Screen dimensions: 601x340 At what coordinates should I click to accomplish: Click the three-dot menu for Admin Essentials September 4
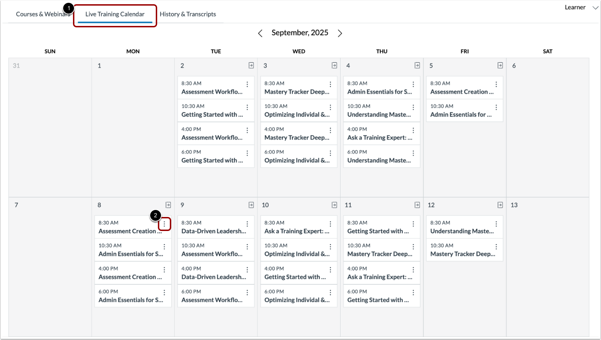(x=413, y=84)
